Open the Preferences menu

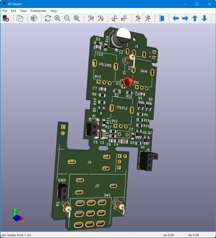(x=38, y=11)
